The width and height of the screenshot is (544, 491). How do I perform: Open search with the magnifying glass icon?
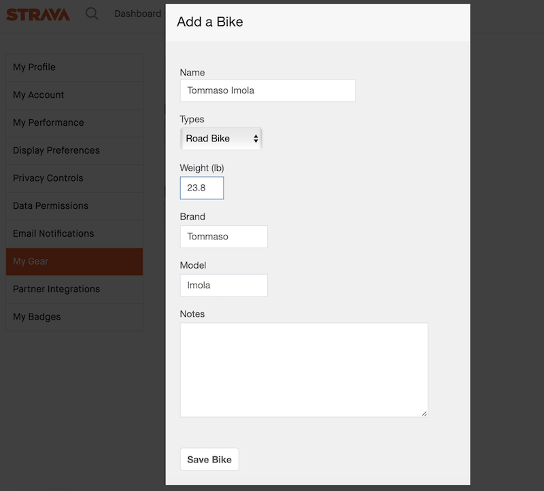[x=92, y=14]
